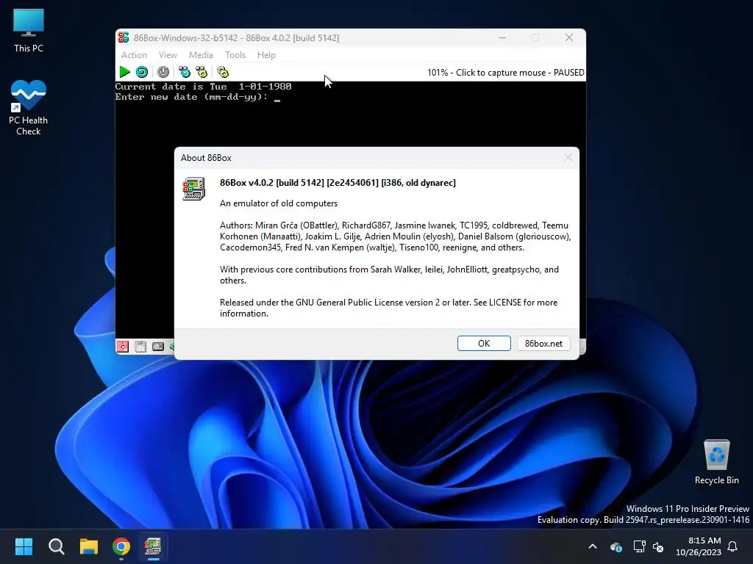
Task: Open File Explorer from taskbar
Action: pos(89,546)
